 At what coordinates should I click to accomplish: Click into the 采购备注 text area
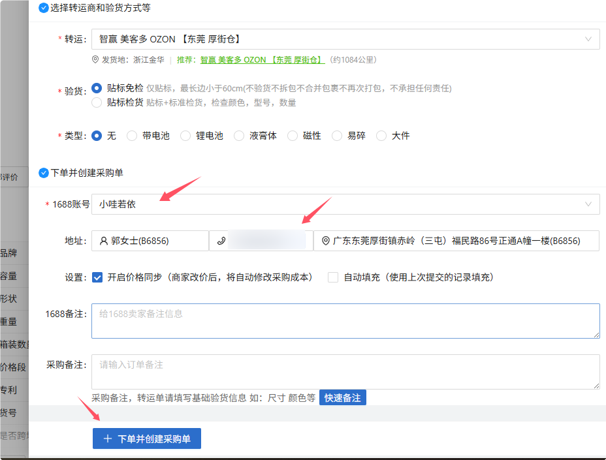pyautogui.click(x=345, y=372)
